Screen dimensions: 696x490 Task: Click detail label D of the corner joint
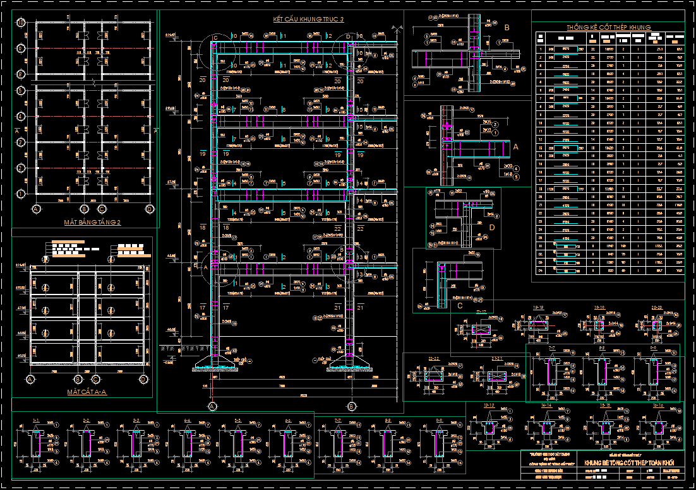pyautogui.click(x=492, y=228)
